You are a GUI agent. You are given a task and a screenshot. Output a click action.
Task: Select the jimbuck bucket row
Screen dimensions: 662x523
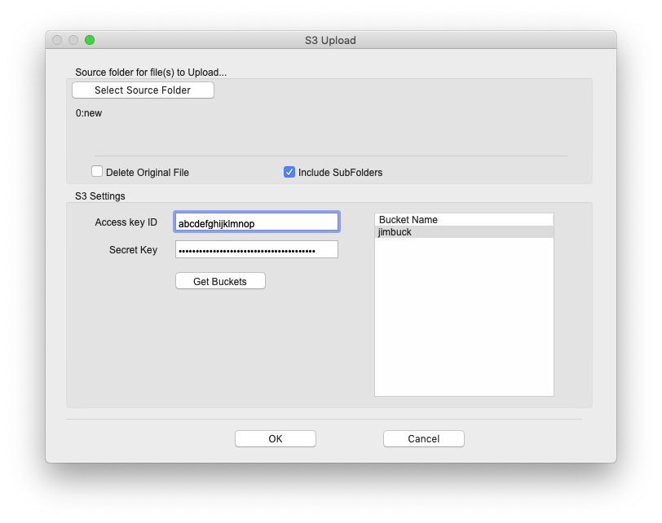pyautogui.click(x=464, y=232)
